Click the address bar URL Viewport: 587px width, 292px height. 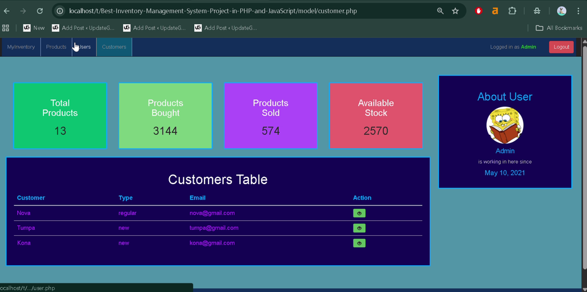click(213, 11)
